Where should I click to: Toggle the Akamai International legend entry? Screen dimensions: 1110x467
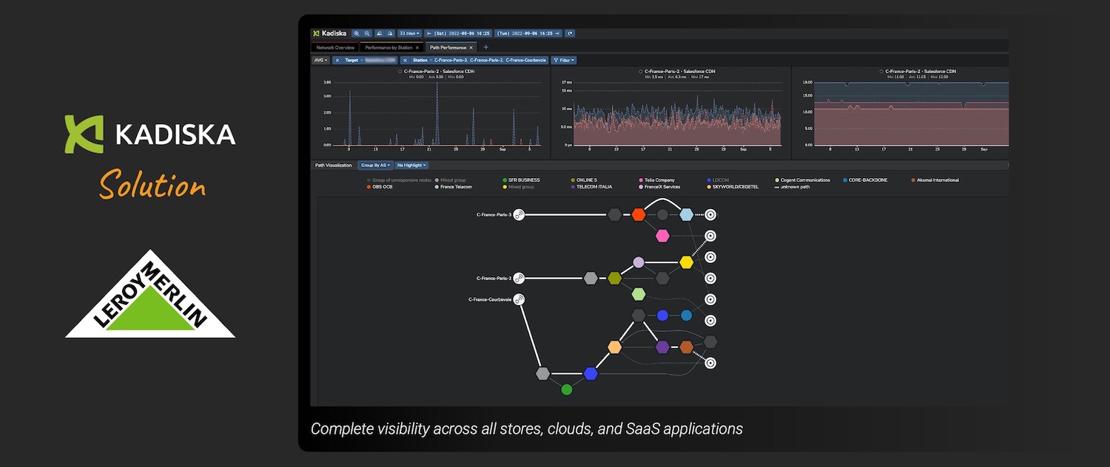[935, 180]
